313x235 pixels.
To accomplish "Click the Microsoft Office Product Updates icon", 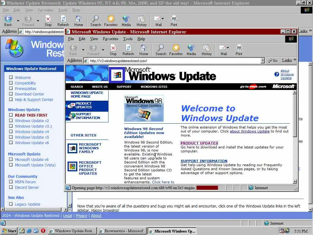I will click(x=72, y=166).
